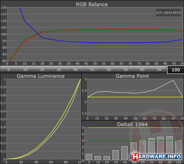Click the DeltaE bar for level 30
Screen dimensions: 184x164
point(116,155)
